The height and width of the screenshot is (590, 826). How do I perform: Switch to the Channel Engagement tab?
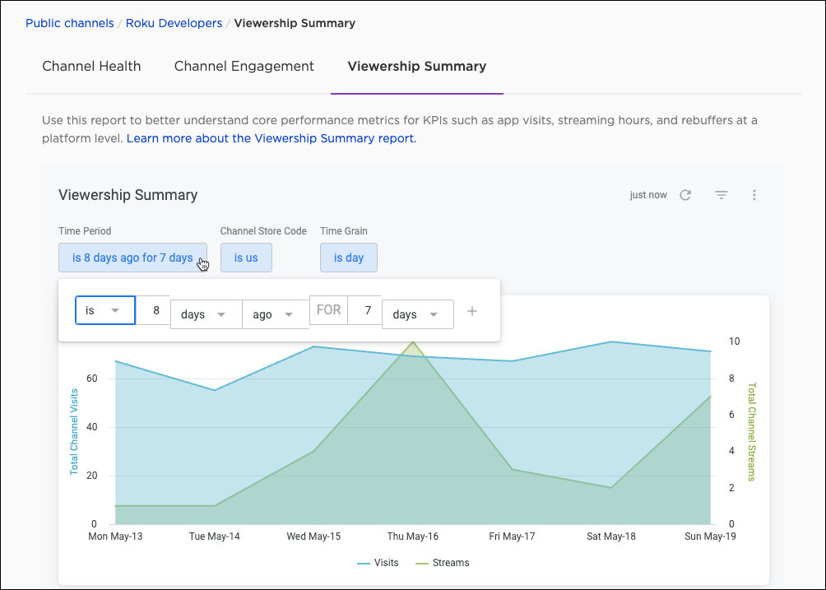(x=244, y=67)
